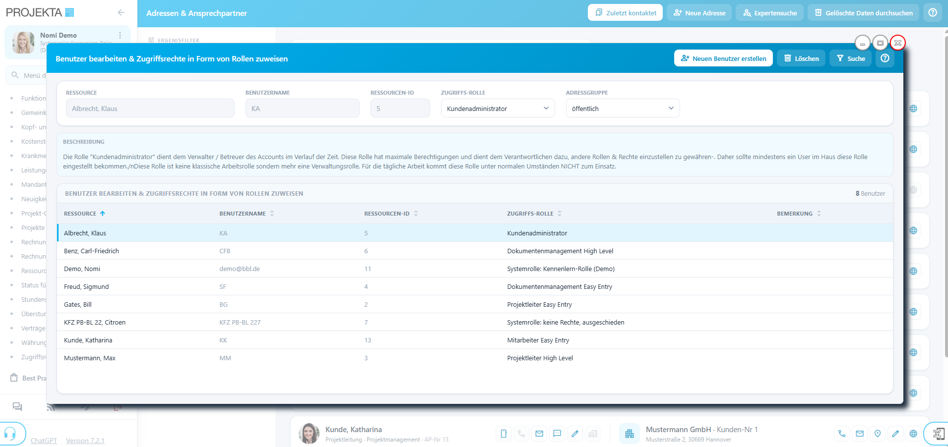Open message icon for Kunde, Katharina

click(557, 434)
